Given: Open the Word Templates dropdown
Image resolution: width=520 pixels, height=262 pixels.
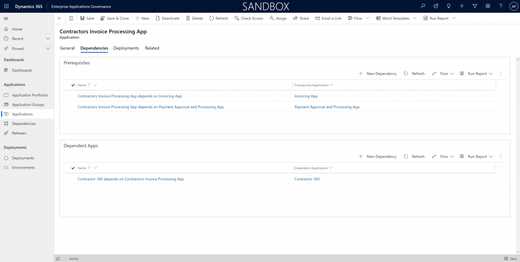Looking at the screenshot, I should point(414,18).
